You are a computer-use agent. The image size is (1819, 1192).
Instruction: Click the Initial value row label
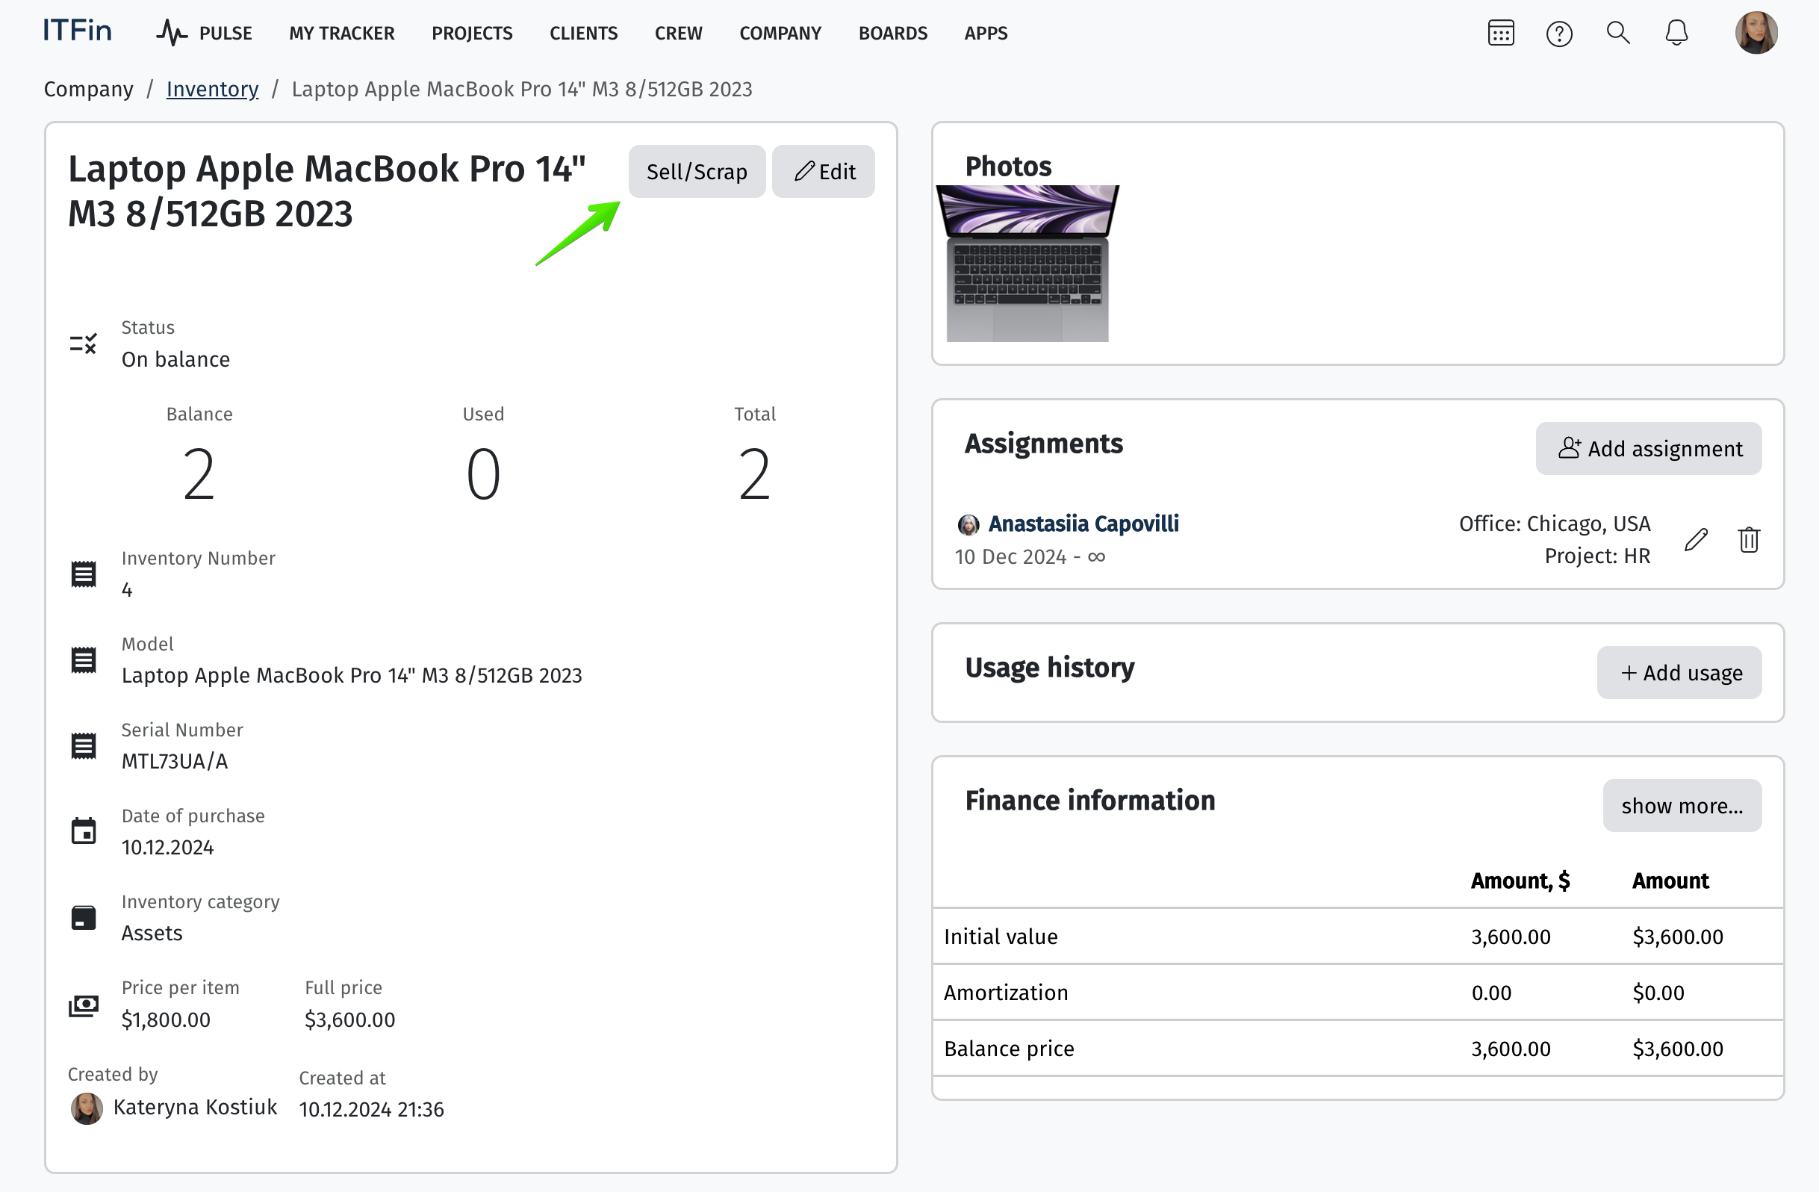[x=1001, y=937]
